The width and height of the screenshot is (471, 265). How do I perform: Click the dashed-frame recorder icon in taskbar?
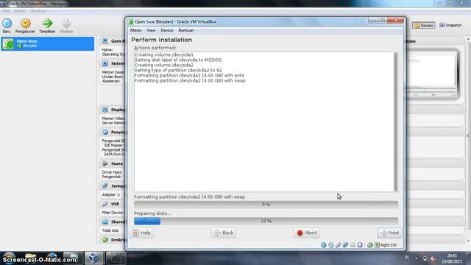pos(116,258)
